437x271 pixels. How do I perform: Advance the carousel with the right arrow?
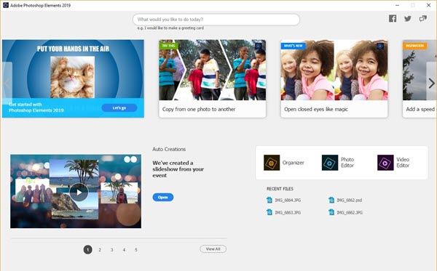(x=431, y=83)
